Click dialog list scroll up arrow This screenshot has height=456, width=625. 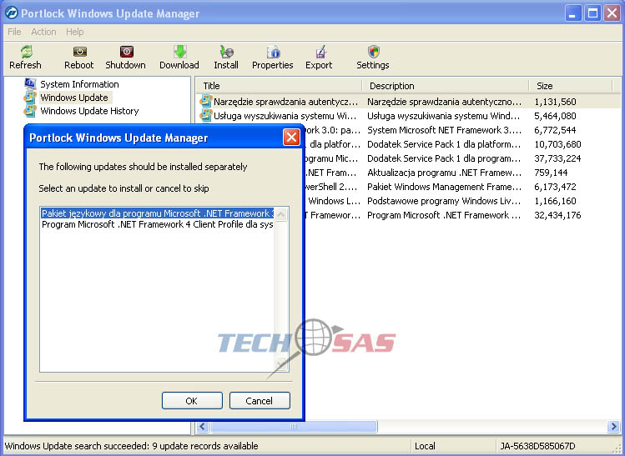click(x=281, y=214)
